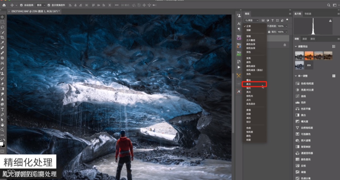Open the Actions panel play icon

[x=239, y=67]
